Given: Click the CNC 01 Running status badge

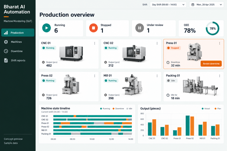Looking at the screenshot, I should (x=49, y=48).
